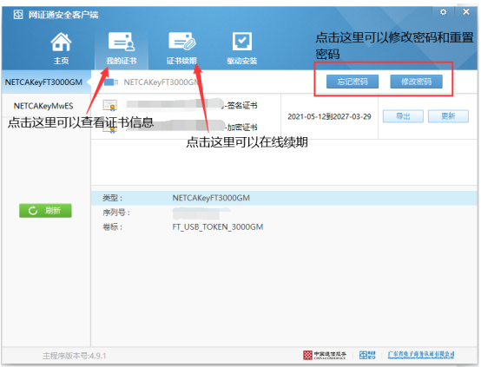The height and width of the screenshot is (367, 481).
Task: Click the 网证通 app logo icon
Action: click(x=18, y=15)
